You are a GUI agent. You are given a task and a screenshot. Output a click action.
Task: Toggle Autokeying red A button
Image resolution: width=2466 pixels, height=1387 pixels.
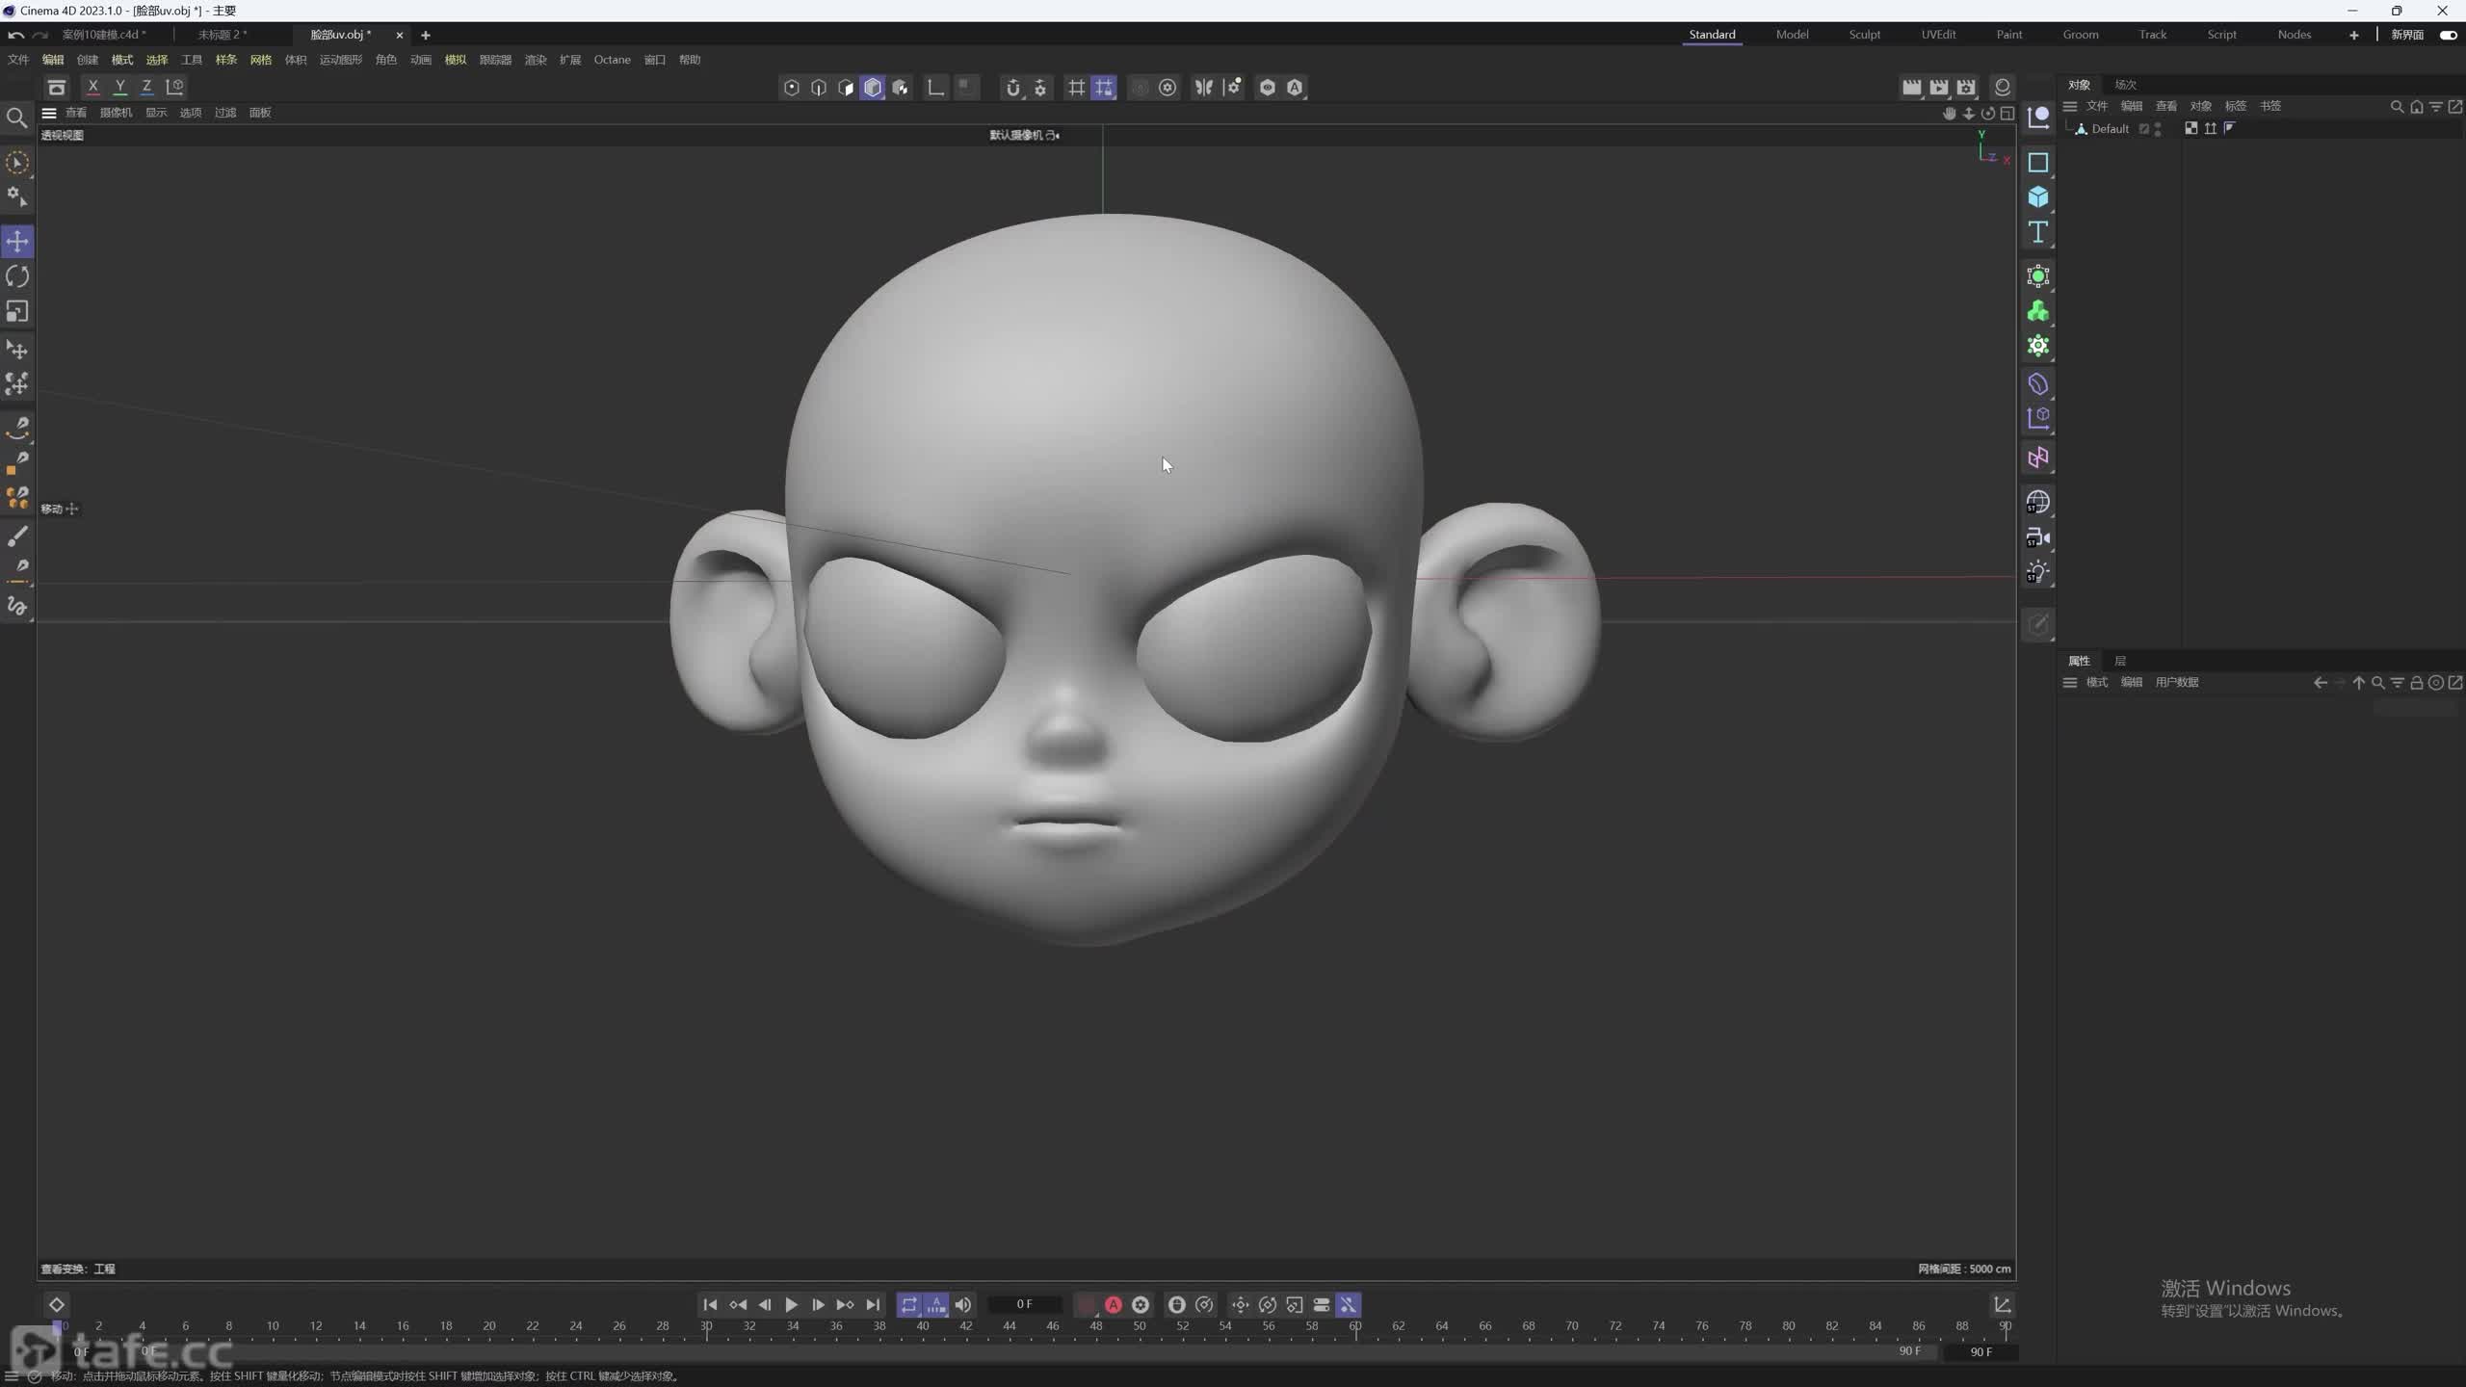pos(1113,1304)
